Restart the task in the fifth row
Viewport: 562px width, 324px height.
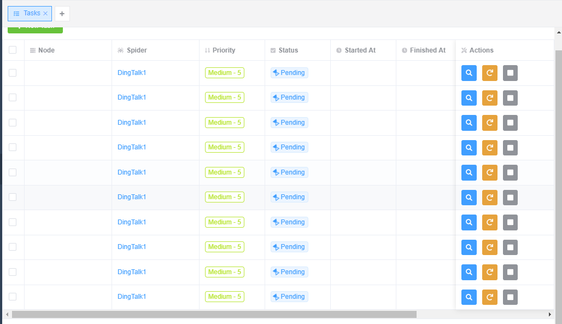tap(490, 172)
